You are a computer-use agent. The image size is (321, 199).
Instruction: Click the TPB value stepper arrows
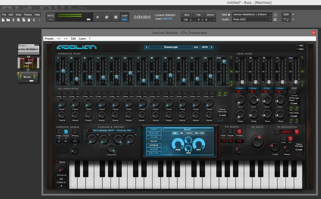pyautogui.click(x=203, y=20)
